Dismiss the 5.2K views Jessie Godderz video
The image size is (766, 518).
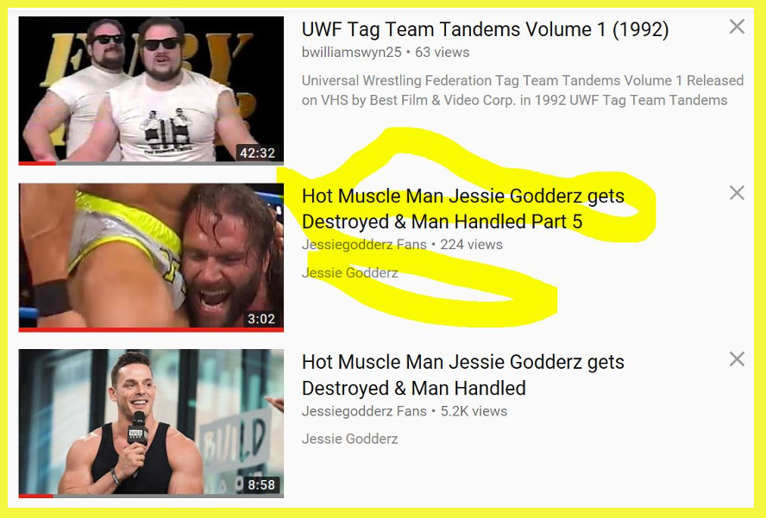click(737, 359)
